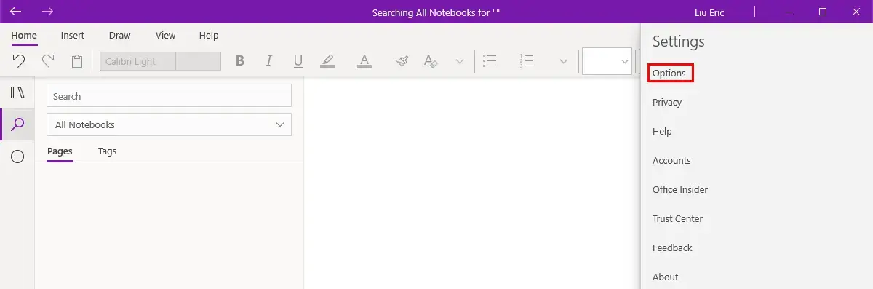Expand more paragraph formatting options
Screen dimensions: 873x289
point(563,61)
